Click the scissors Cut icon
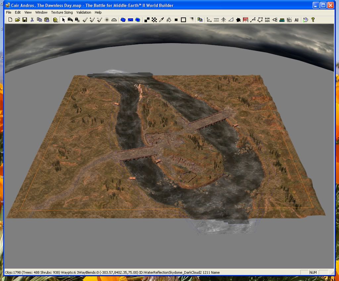This screenshot has width=339, height=281. tap(32, 20)
